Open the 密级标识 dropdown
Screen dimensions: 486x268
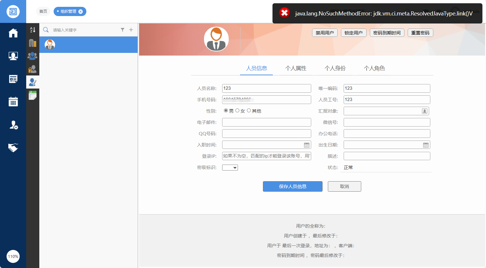coord(230,168)
